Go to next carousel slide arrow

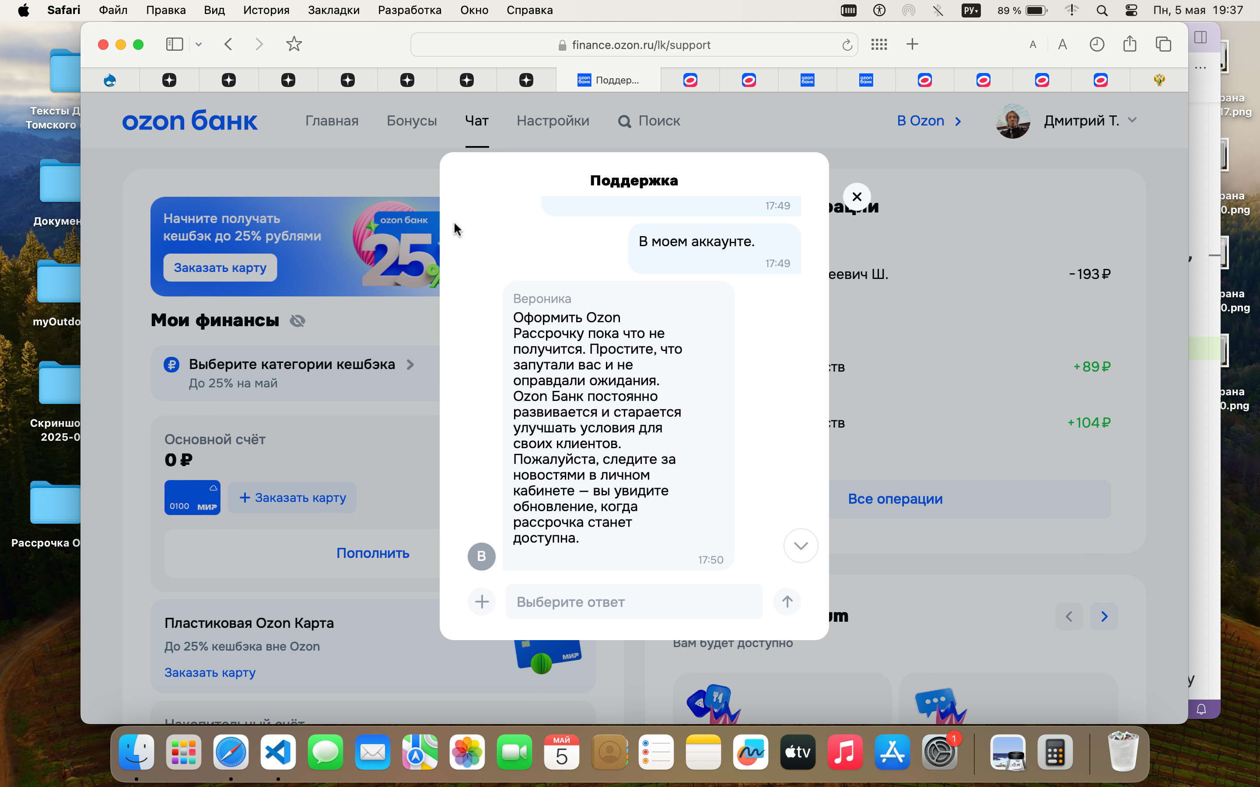[1104, 616]
